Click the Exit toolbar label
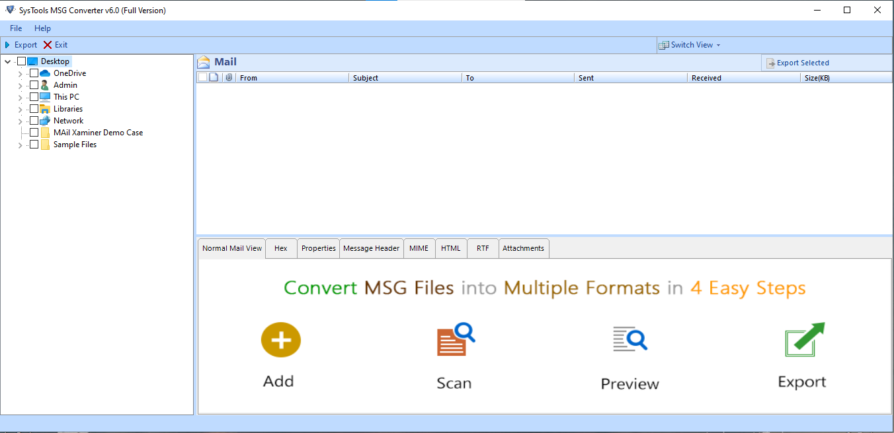This screenshot has height=433, width=894. tap(61, 45)
